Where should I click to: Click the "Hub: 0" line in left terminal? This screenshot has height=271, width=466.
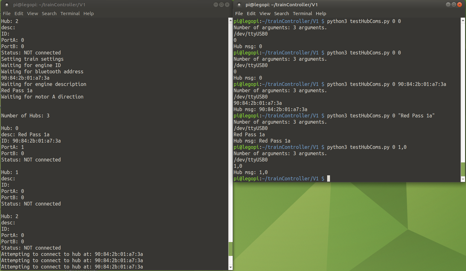coord(10,128)
